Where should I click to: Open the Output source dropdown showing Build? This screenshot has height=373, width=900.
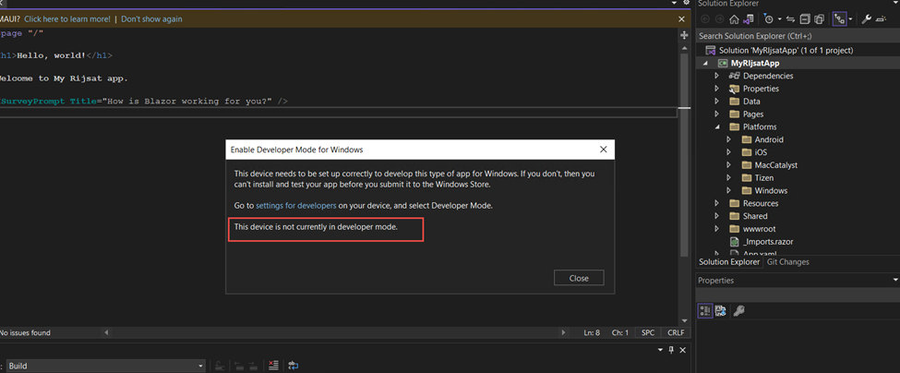coord(104,366)
